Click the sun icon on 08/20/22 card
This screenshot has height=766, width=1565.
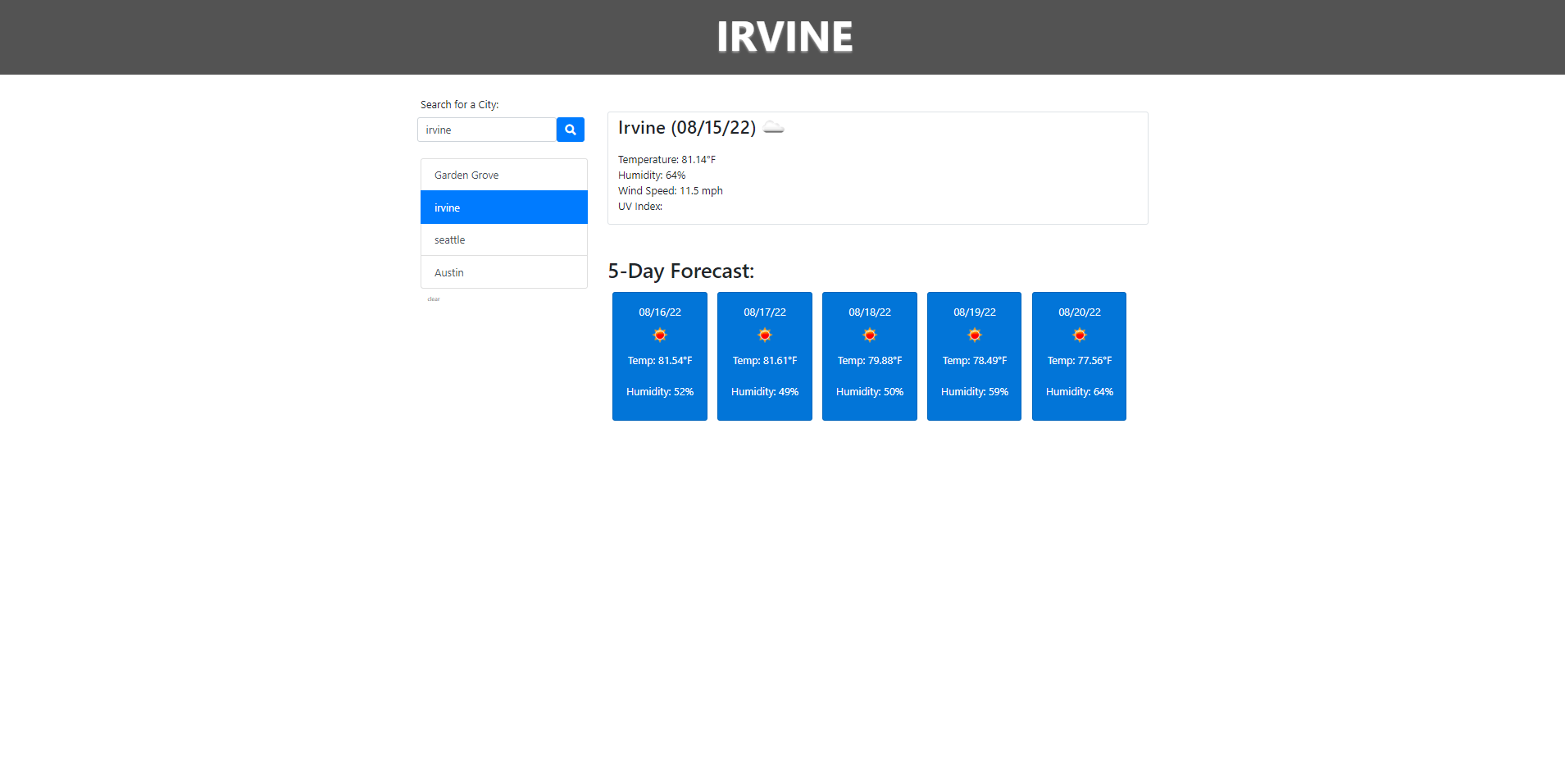pyautogui.click(x=1079, y=335)
